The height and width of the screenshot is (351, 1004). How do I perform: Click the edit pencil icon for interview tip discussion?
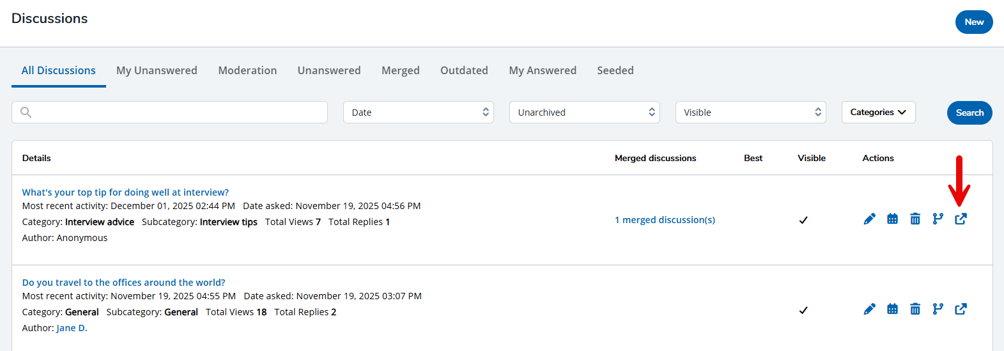point(869,219)
